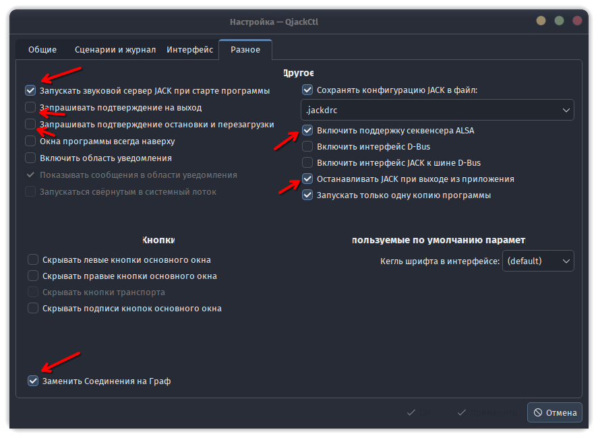Enable stop and restart confirmation prompt
The height and width of the screenshot is (438, 598).
[30, 123]
